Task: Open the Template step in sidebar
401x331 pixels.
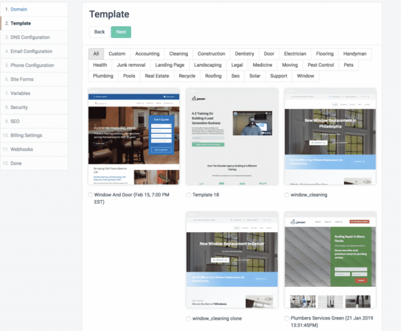Action: (x=34, y=23)
